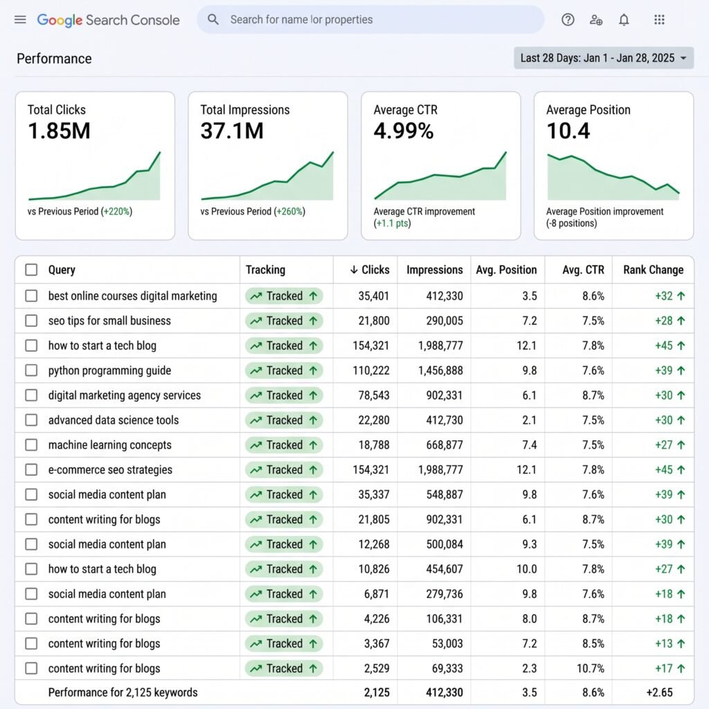Focus the properties search field
709x709 pixels.
click(371, 19)
